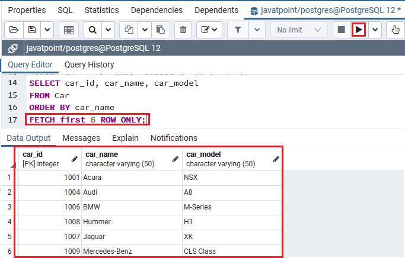
Task: Expand the Copy options dropdown
Action: (145, 30)
